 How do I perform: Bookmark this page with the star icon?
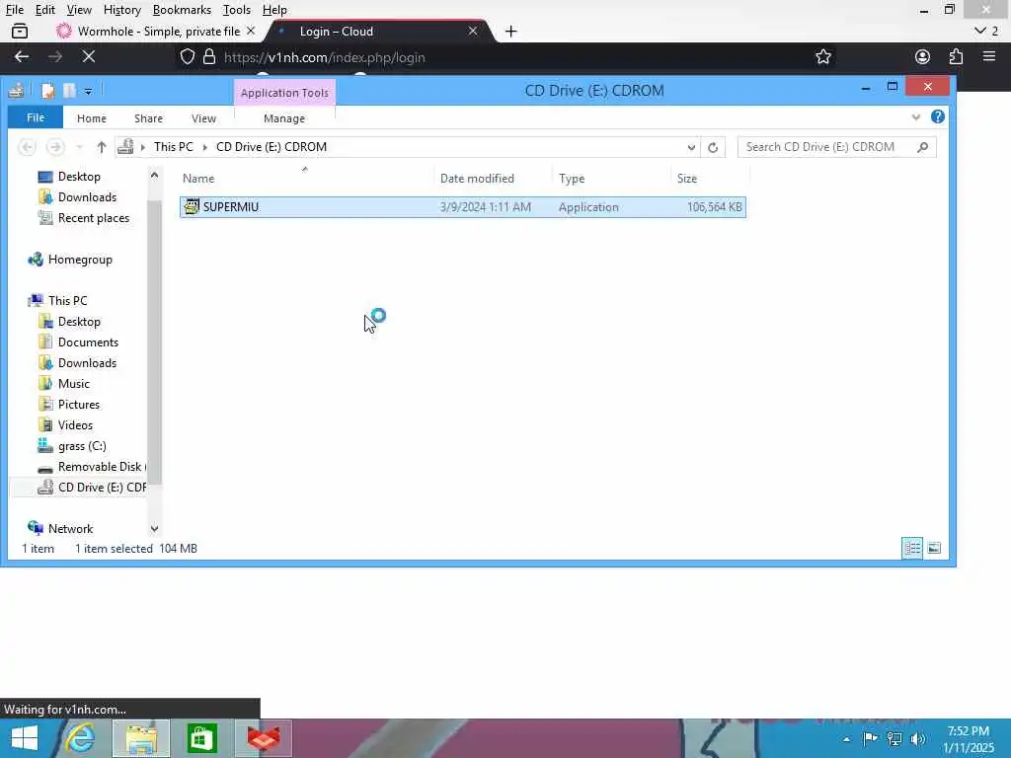coord(822,56)
